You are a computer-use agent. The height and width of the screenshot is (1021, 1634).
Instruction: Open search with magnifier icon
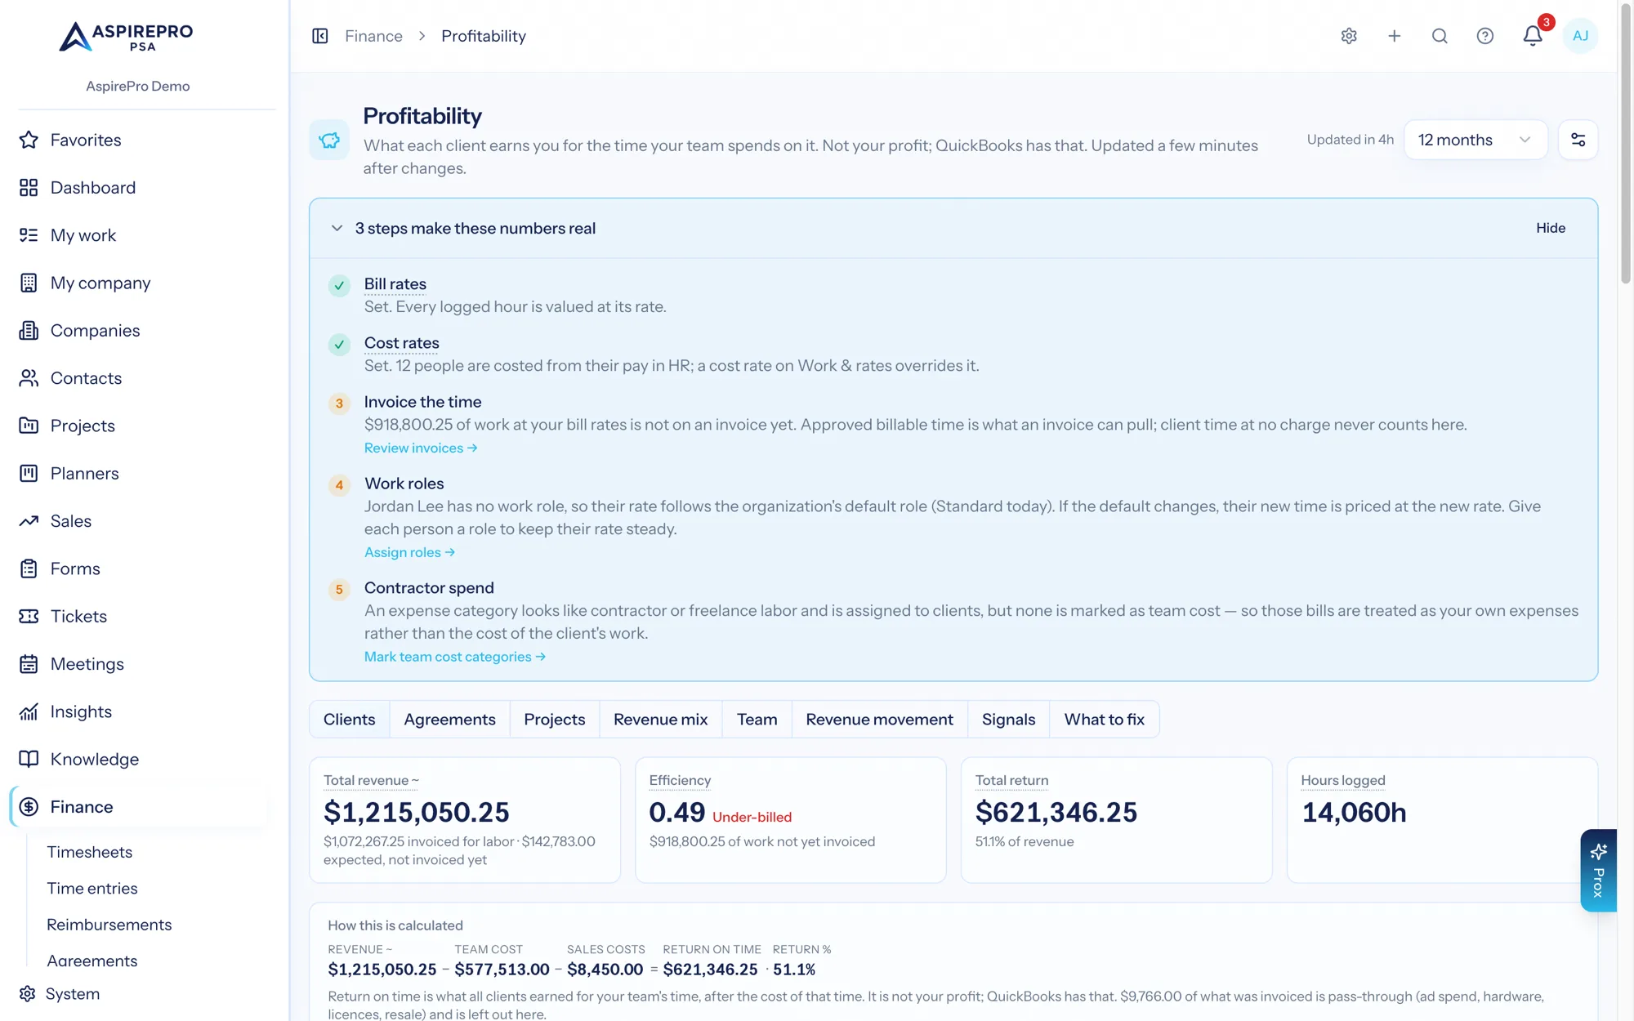click(x=1440, y=36)
